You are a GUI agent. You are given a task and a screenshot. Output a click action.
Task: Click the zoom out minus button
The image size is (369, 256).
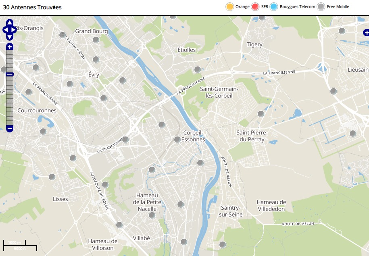coord(10,128)
